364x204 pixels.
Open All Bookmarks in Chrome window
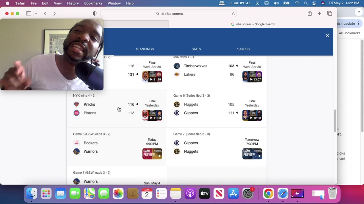349,33
